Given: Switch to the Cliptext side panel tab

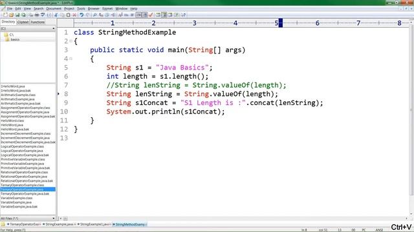Looking at the screenshot, I should (x=23, y=23).
